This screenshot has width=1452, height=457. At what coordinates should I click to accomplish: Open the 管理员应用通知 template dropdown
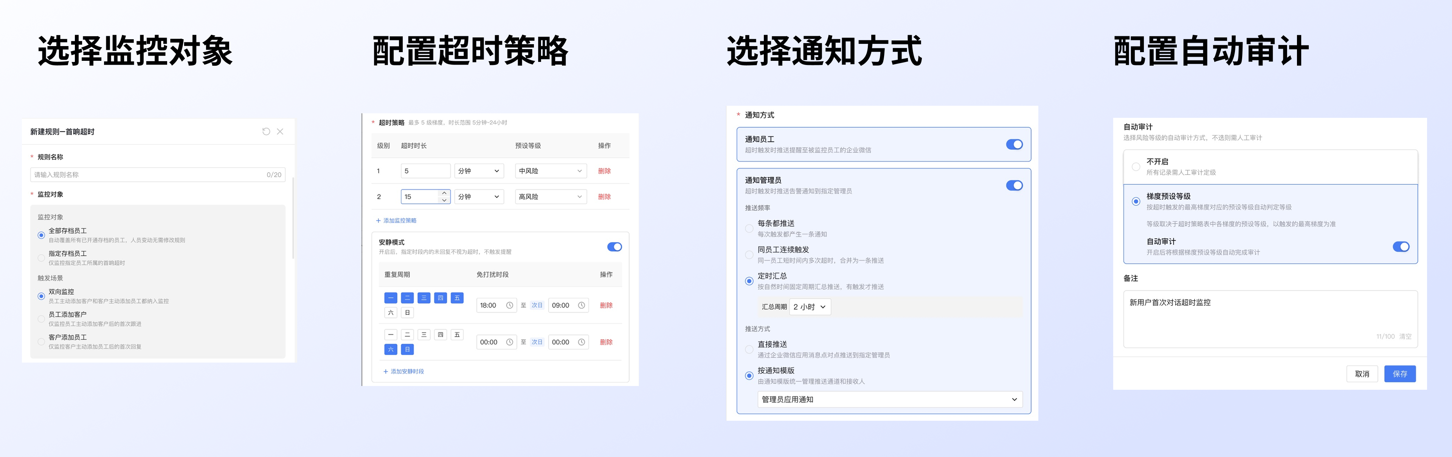(x=889, y=400)
